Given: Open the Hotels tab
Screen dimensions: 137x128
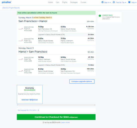Looking at the screenshot, I should [50, 2].
